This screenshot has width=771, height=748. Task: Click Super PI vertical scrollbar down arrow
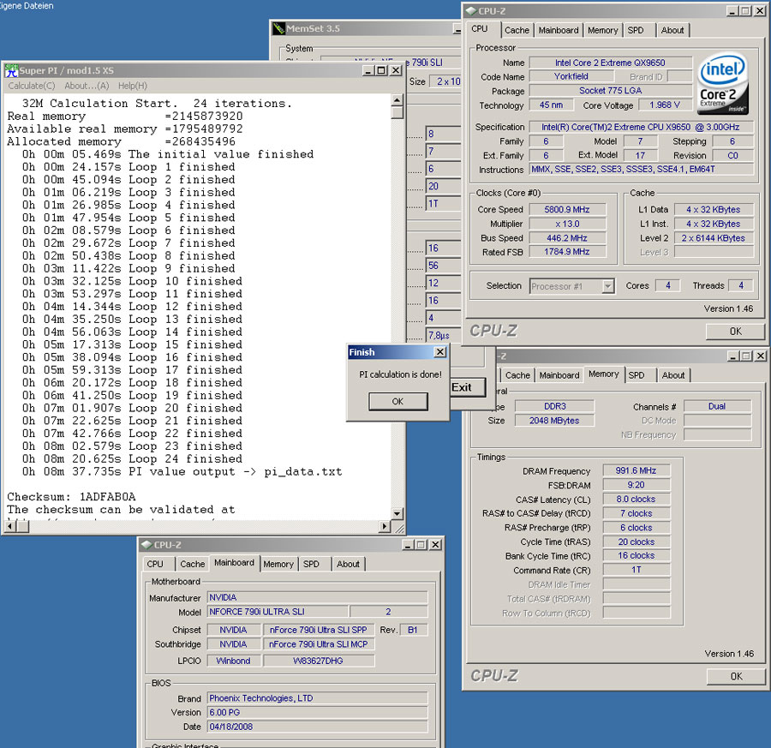point(397,513)
